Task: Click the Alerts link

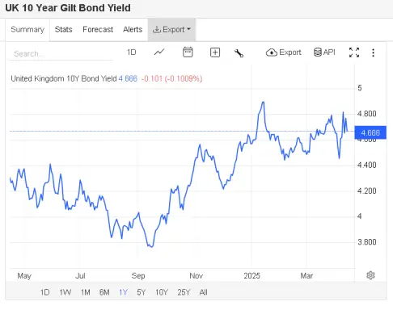Action: [133, 30]
